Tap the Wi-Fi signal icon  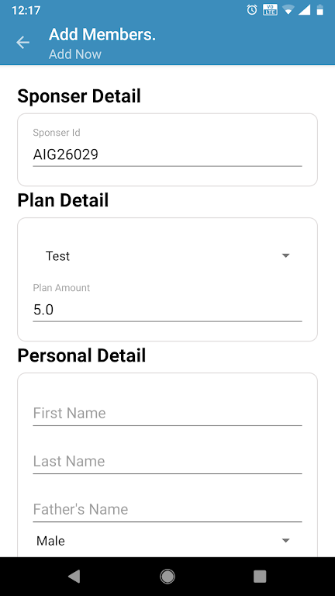pyautogui.click(x=288, y=10)
